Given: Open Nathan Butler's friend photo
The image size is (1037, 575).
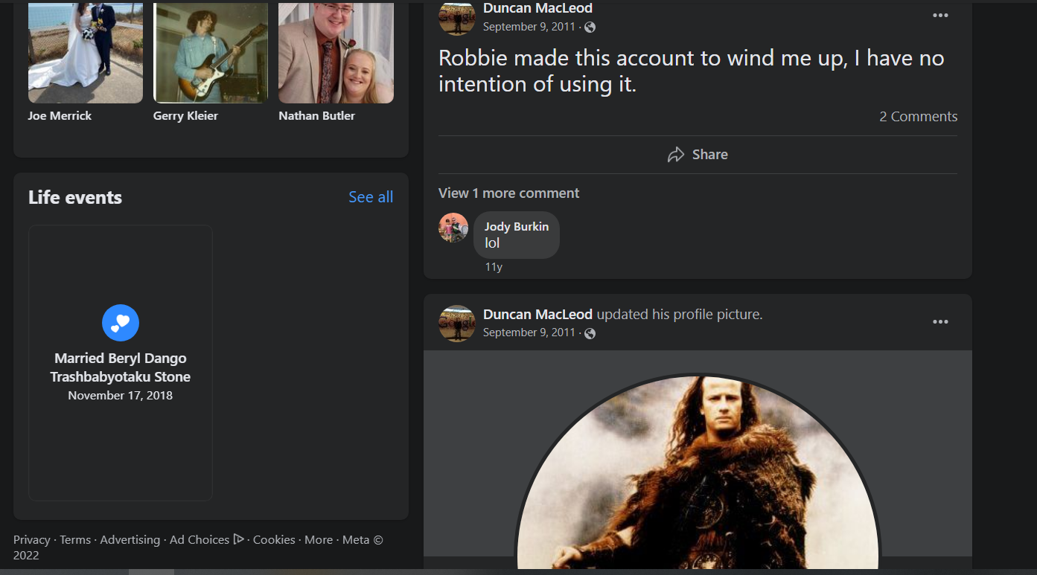Looking at the screenshot, I should 336,52.
